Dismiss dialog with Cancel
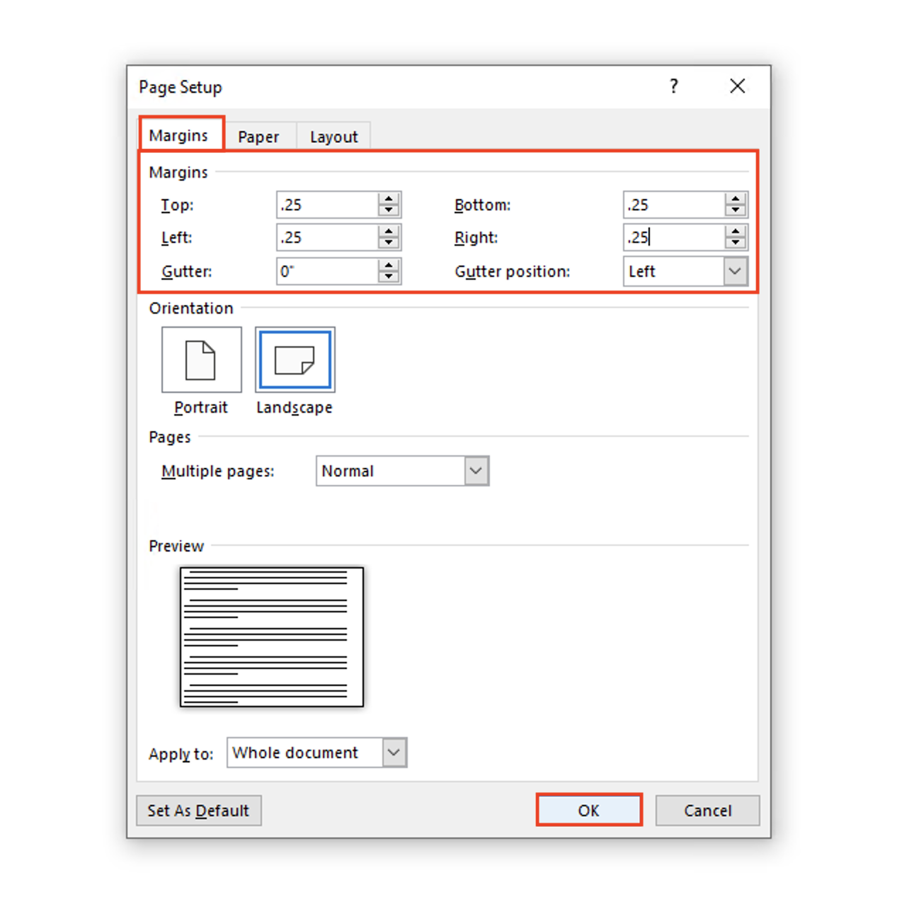Screen dimensions: 897x897 coord(707,810)
